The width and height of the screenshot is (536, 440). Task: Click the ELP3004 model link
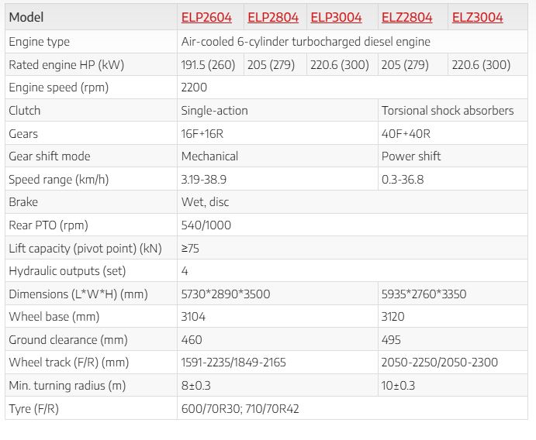pyautogui.click(x=336, y=17)
